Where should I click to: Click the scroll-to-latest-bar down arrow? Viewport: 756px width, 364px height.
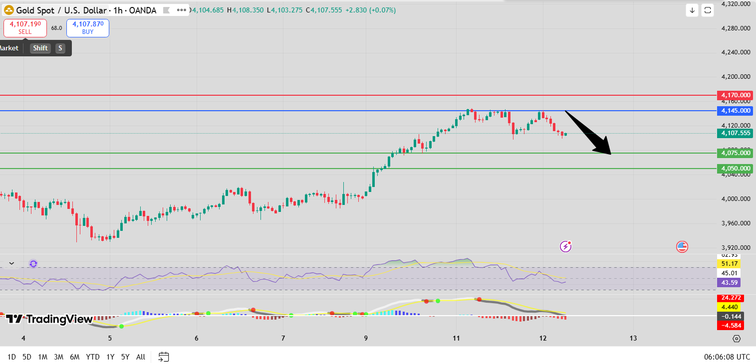click(692, 10)
